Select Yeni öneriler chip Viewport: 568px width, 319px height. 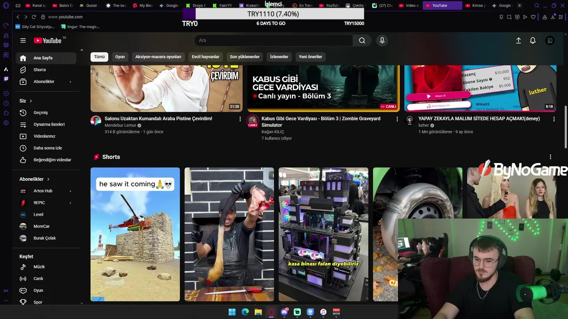(x=310, y=57)
